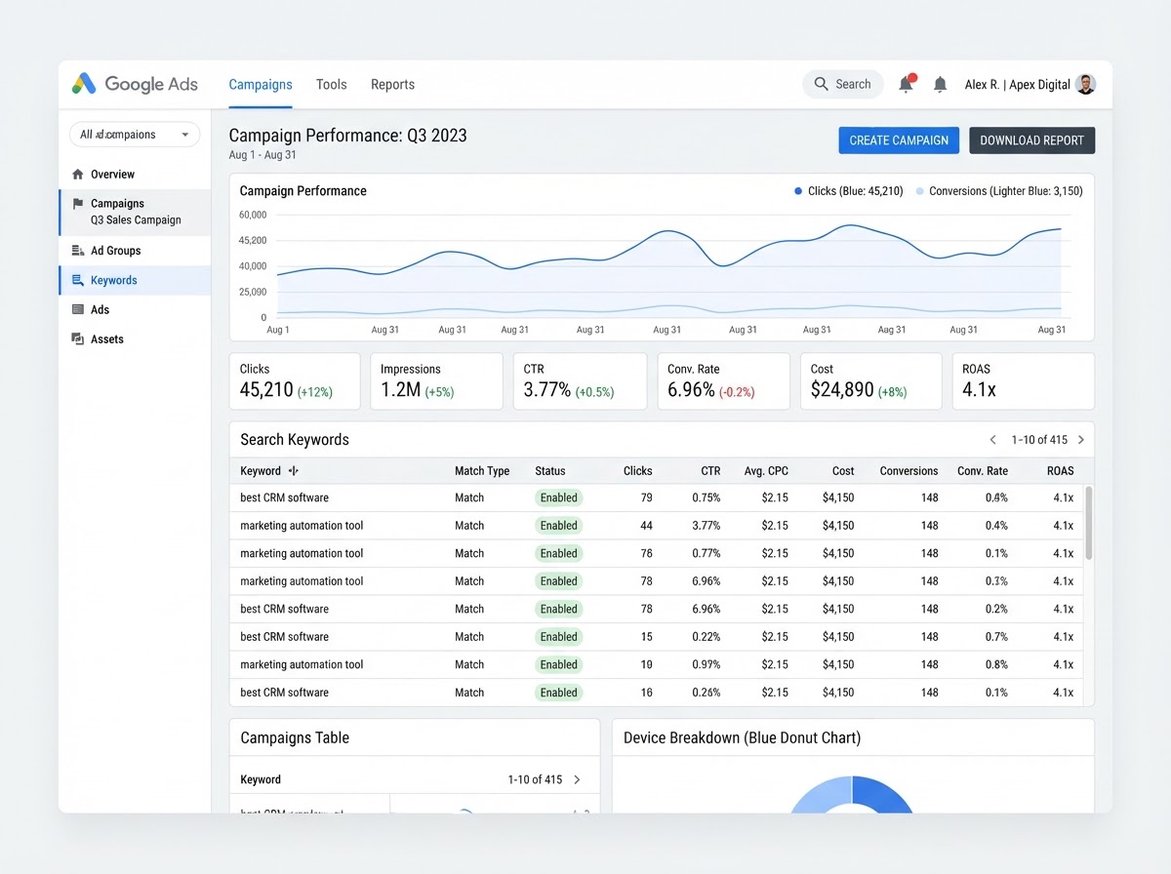Toggle Conversions legend dot in chart
The image size is (1171, 874).
919,191
